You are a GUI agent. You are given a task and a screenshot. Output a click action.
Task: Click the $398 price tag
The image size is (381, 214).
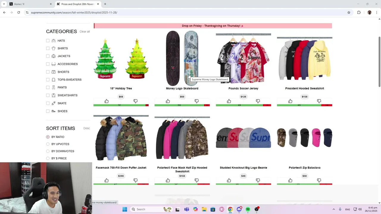coord(121,176)
